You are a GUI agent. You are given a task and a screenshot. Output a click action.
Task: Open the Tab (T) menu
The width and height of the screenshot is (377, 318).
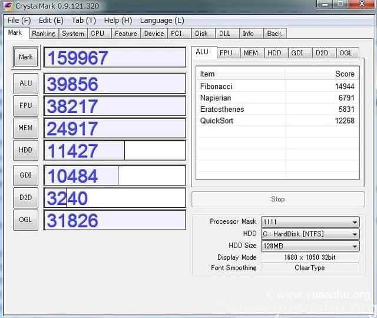click(x=84, y=21)
